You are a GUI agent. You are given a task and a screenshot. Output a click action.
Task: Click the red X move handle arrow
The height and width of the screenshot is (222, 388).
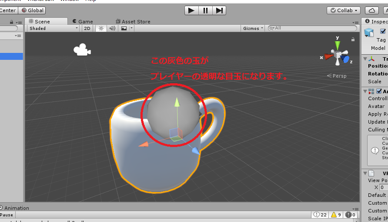(x=143, y=144)
